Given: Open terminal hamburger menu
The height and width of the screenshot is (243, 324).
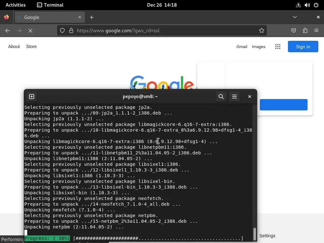Looking at the screenshot, I should click(234, 97).
